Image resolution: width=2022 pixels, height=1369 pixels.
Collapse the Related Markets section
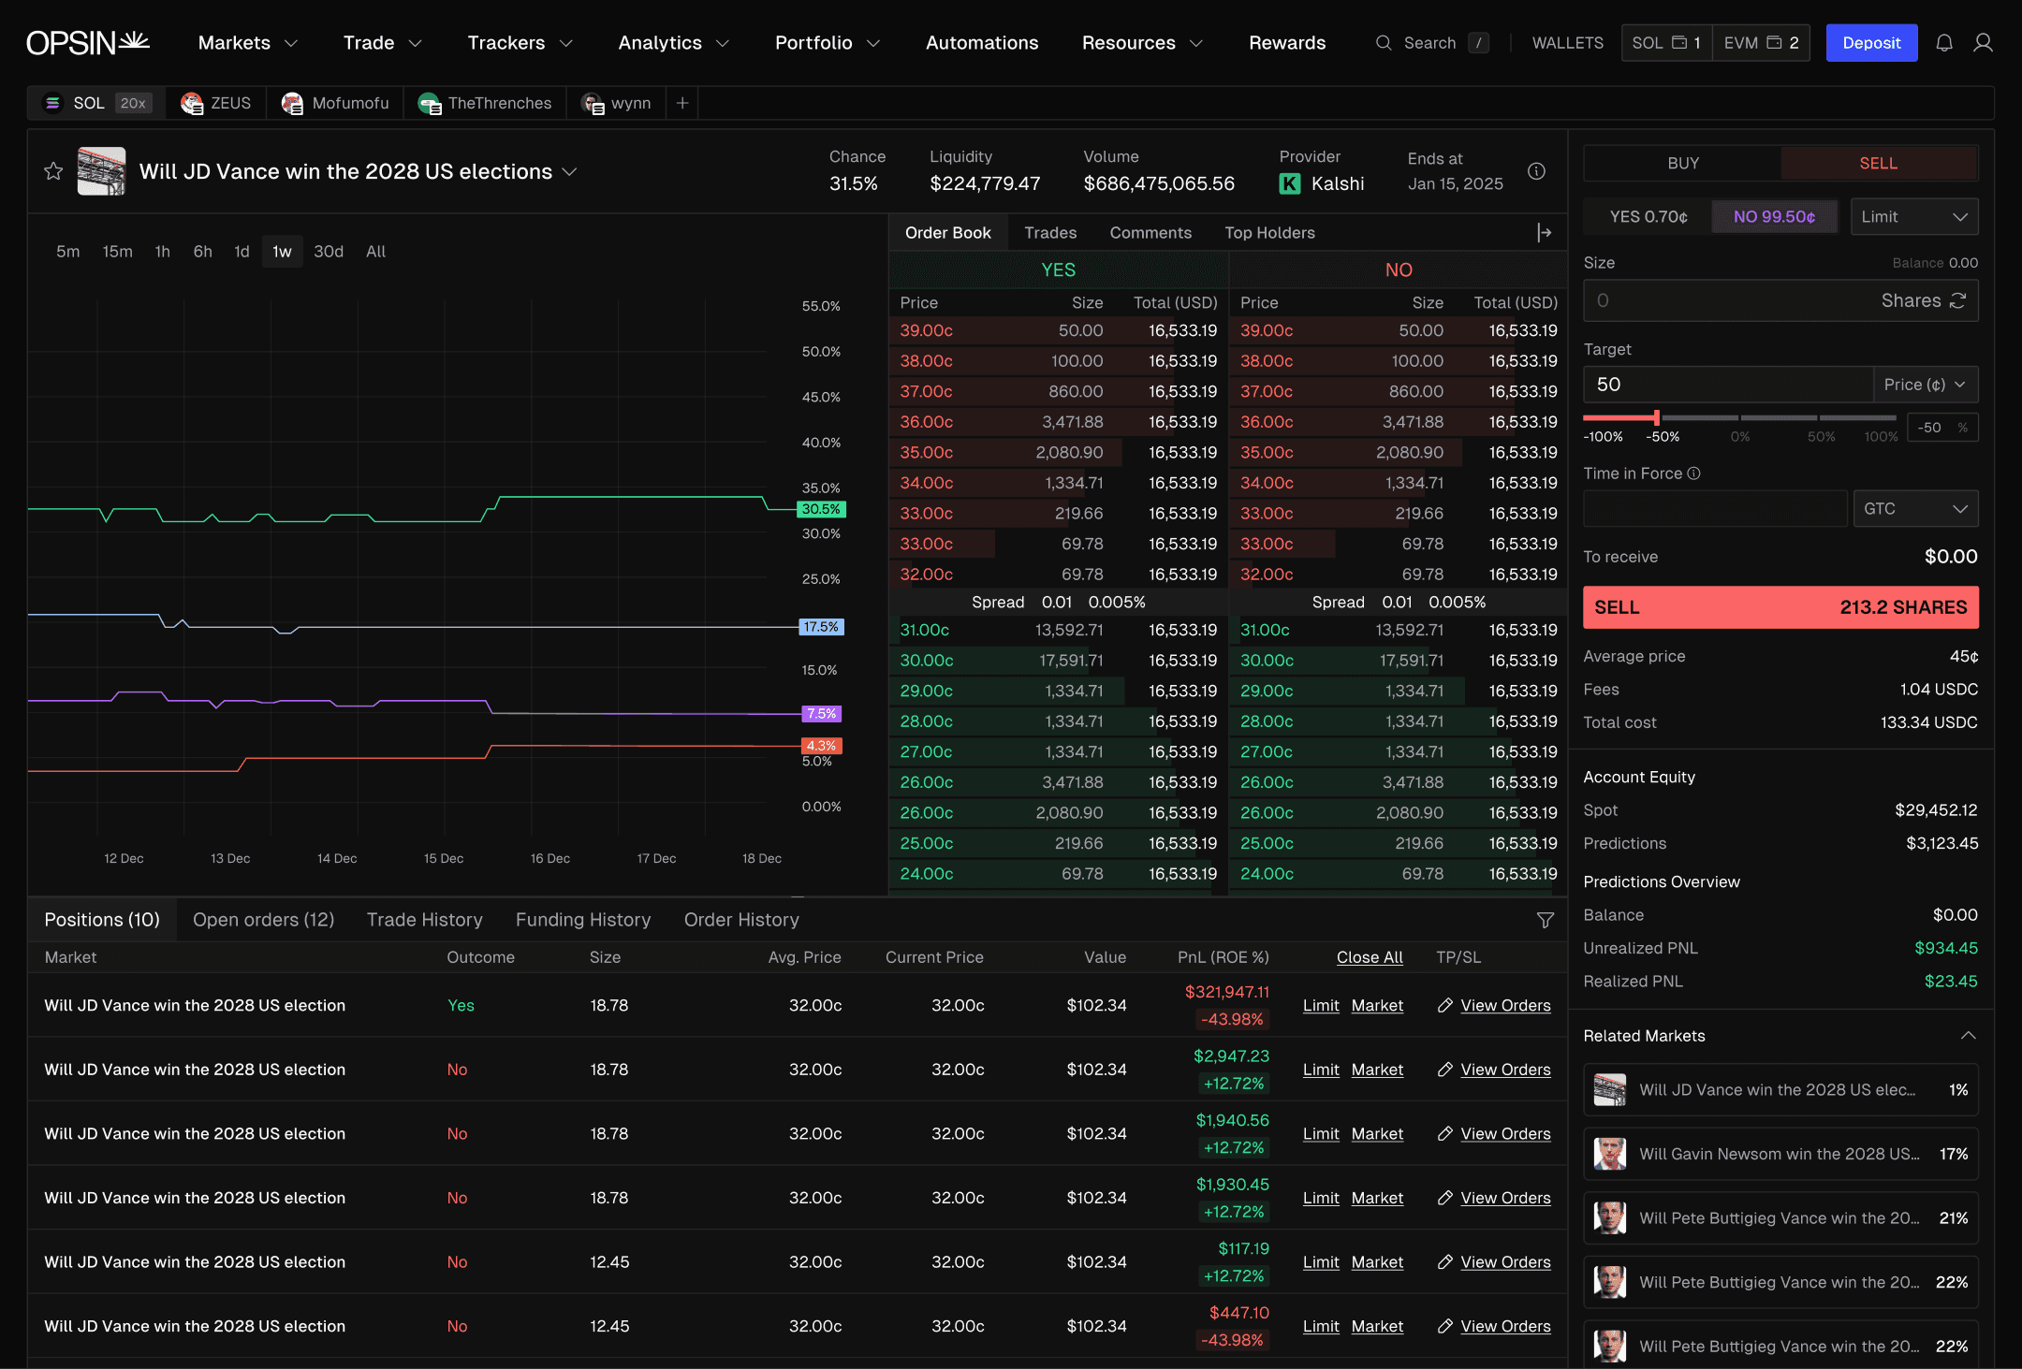[x=1968, y=1036]
